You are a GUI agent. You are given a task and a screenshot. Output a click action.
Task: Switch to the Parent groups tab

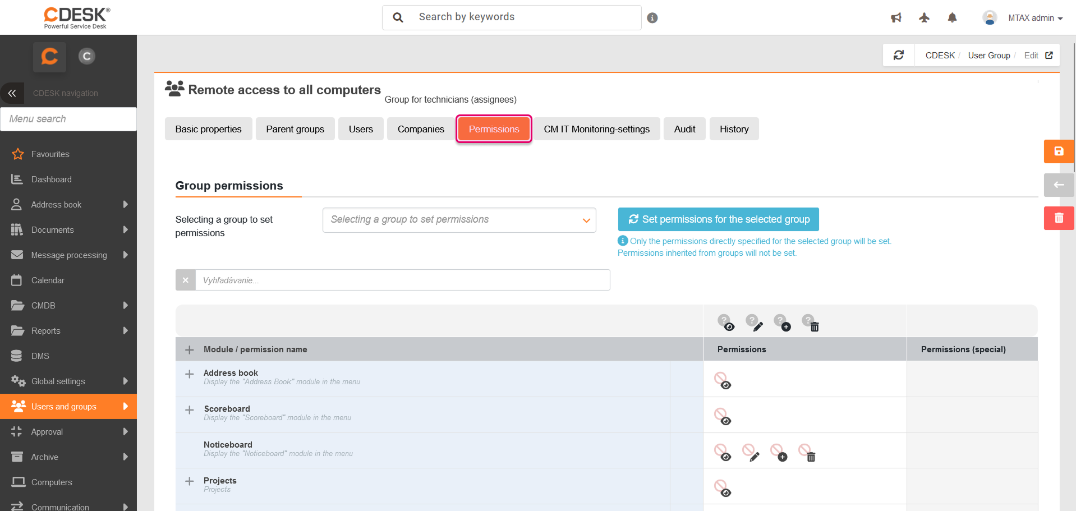click(295, 129)
